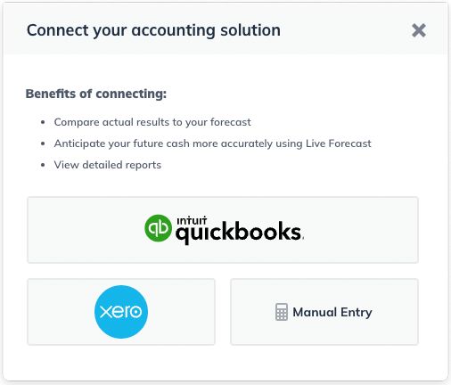
Task: Click the bullet dot before Compare actual results
Action: coord(43,122)
